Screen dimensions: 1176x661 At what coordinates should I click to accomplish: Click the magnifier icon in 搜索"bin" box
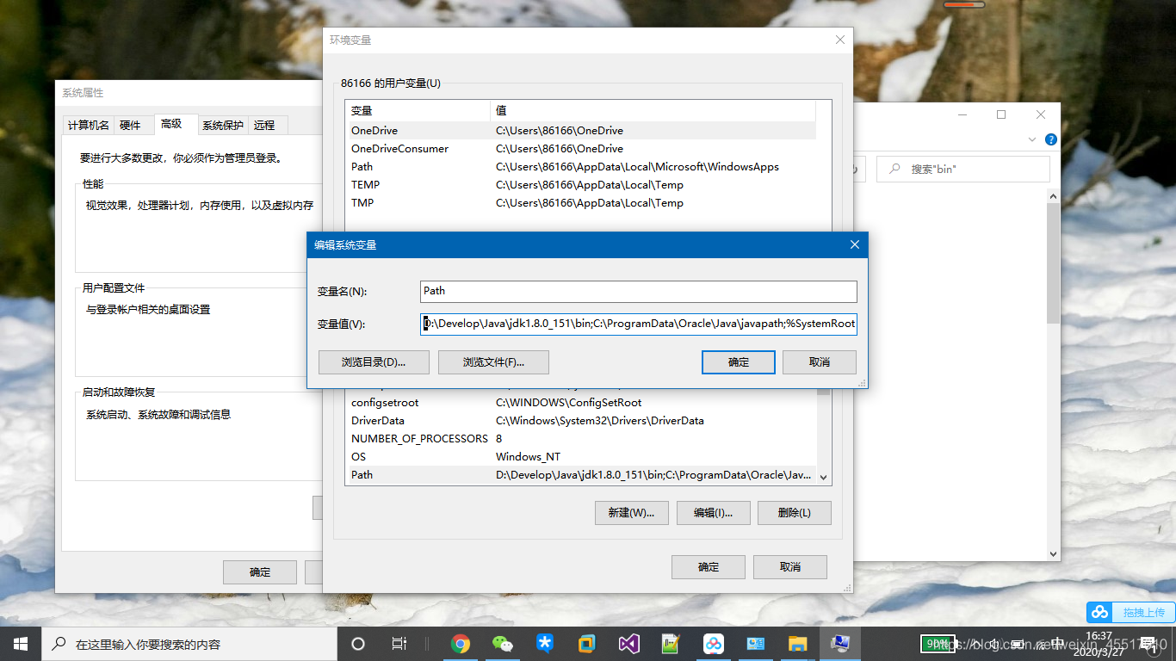pyautogui.click(x=896, y=169)
